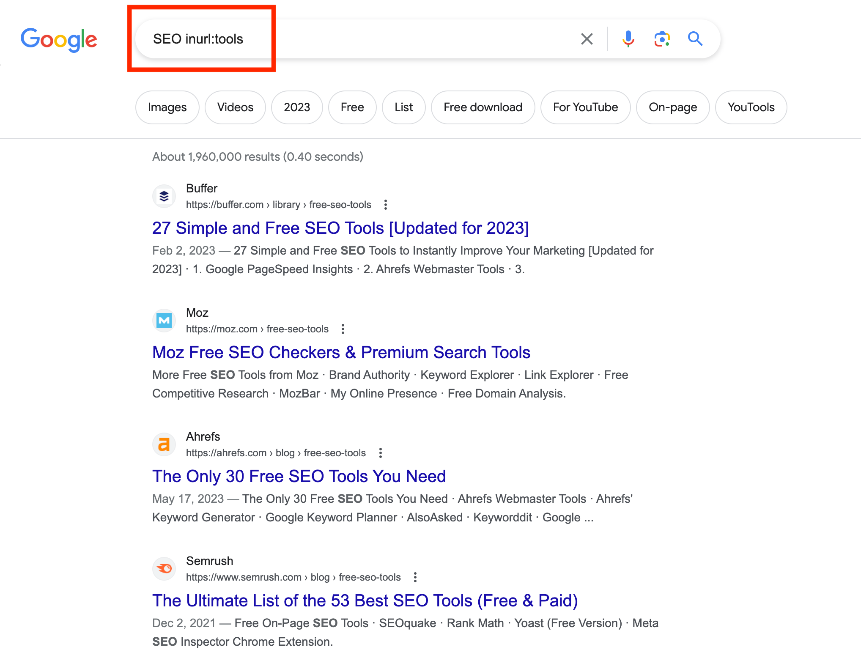Open 27 Simple and Free SEO Tools link
861x658 pixels.
[341, 227]
